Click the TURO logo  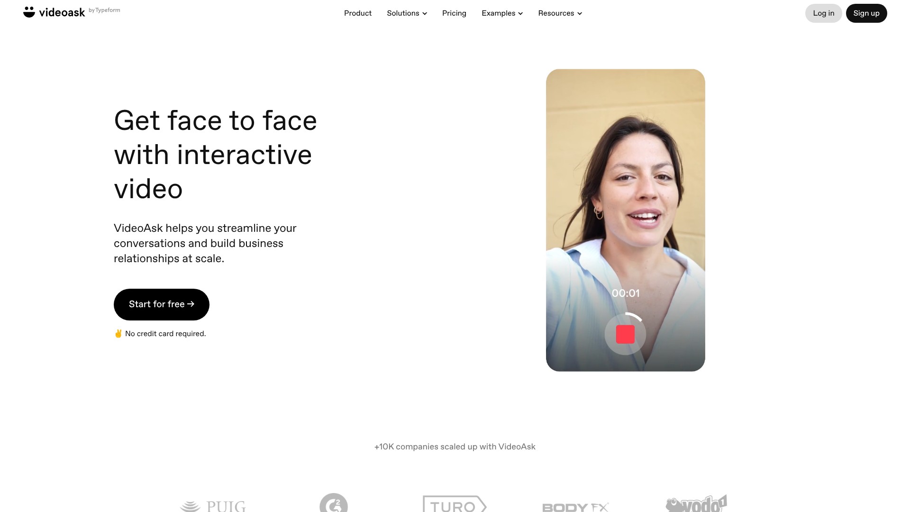pos(455,504)
